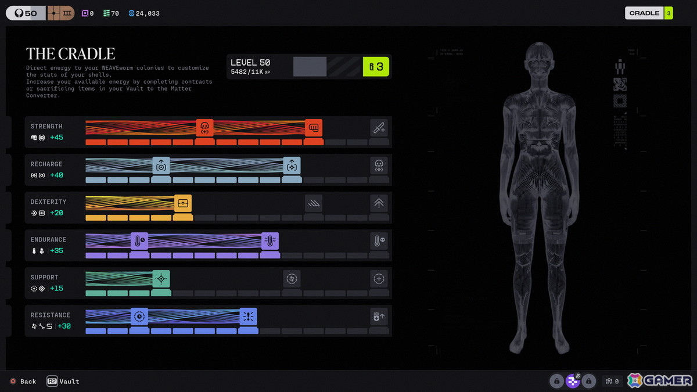Screen dimensions: 697x392
Task: Click the locked cycle perk on Support bar
Action: (x=292, y=279)
